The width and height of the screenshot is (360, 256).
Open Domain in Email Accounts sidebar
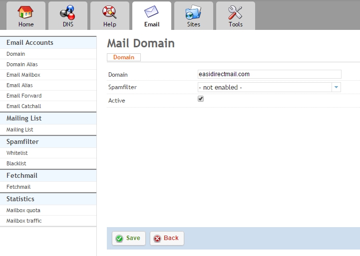[15, 54]
